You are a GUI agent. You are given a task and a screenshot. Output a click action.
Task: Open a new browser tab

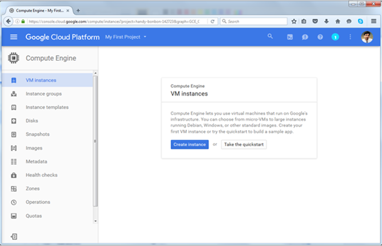[x=78, y=11]
